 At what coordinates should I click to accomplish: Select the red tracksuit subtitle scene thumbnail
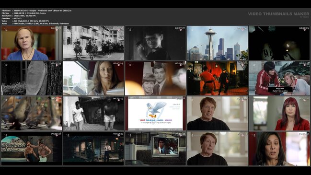point(279,78)
